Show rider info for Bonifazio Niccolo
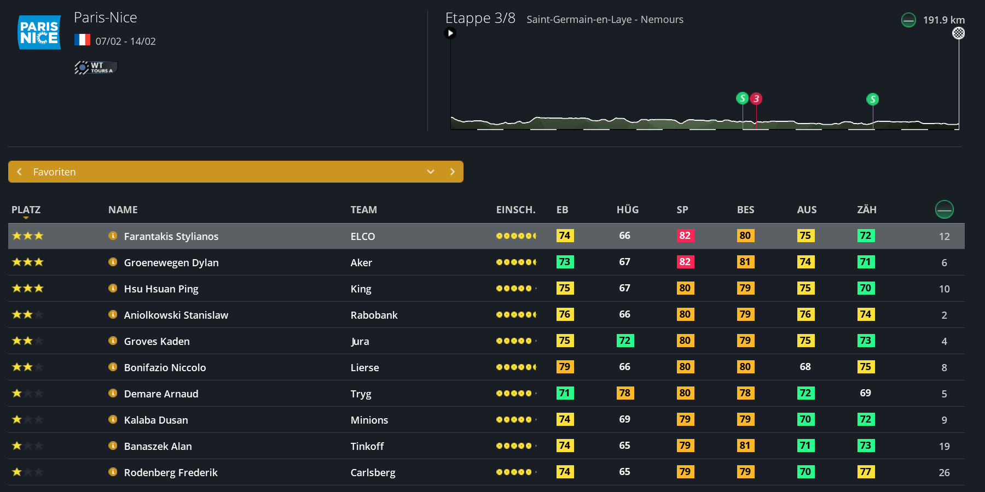This screenshot has width=985, height=492. click(113, 367)
